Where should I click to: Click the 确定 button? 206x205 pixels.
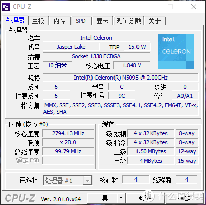tap(184, 198)
